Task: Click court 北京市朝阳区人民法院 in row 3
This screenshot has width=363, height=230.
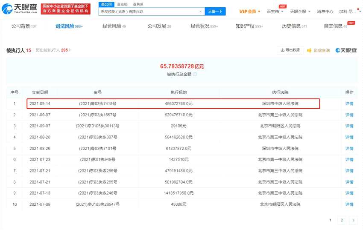Action: [280, 126]
